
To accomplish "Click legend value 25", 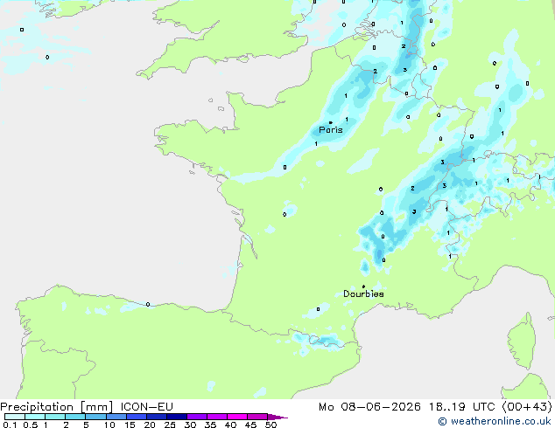I will [x=170, y=425].
